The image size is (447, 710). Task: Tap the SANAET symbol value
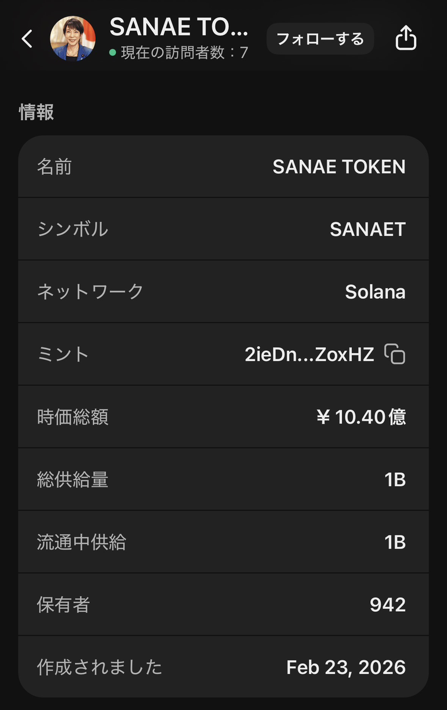click(x=367, y=230)
